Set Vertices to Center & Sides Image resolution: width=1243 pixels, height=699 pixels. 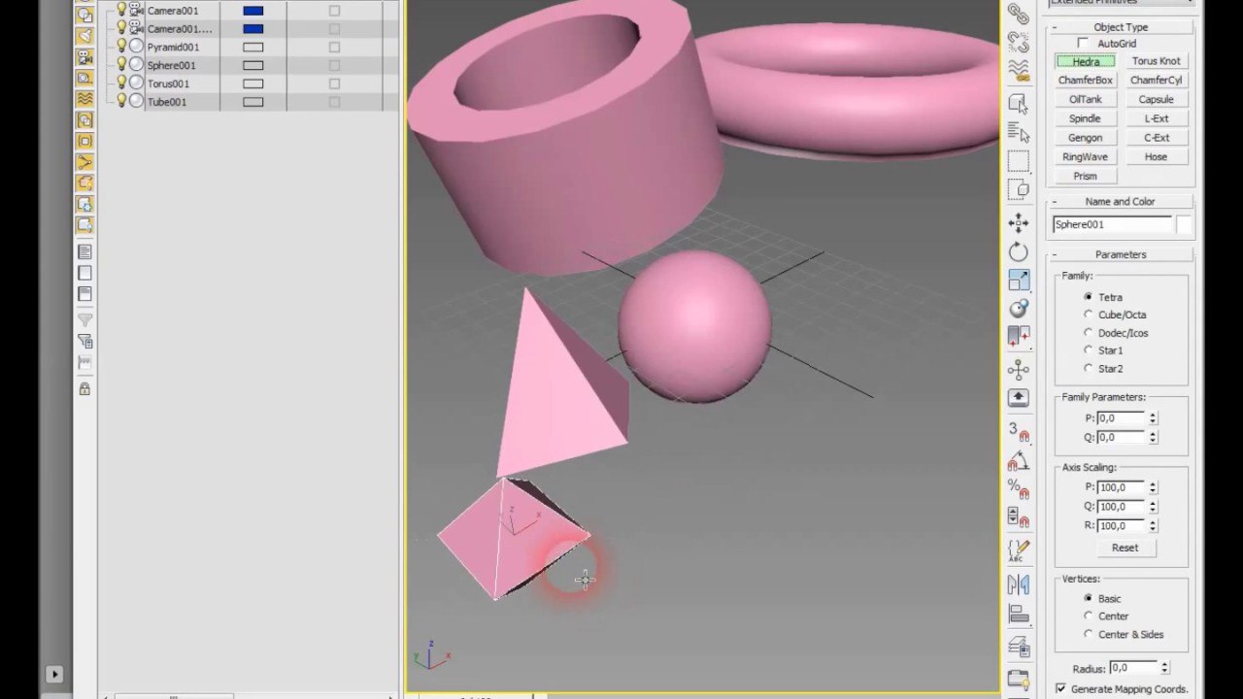1088,634
